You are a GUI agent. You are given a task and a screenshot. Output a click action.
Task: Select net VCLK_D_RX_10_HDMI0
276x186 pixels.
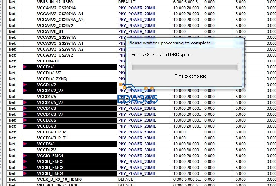click(x=59, y=179)
